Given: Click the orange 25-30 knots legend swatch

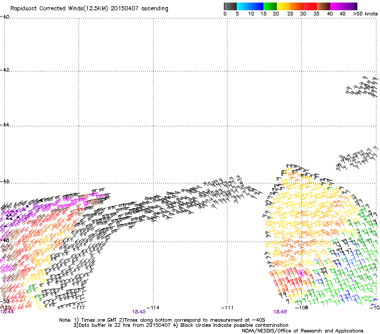Looking at the screenshot, I should coord(297,6).
